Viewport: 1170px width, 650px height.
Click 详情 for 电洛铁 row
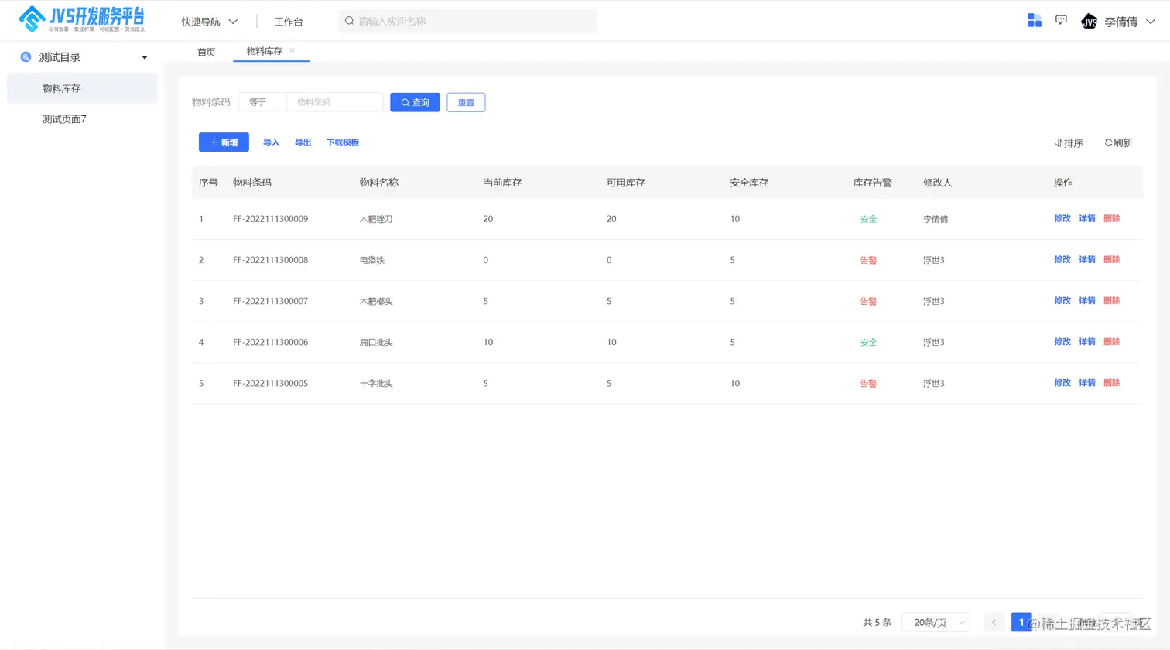1087,259
